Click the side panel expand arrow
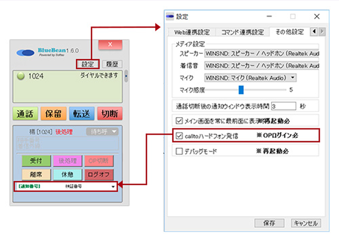Image resolution: width=339 pixels, height=240 pixels. point(126,76)
